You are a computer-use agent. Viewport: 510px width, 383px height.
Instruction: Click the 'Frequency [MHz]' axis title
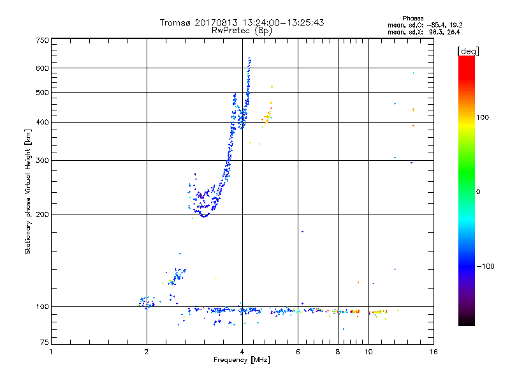(242, 360)
